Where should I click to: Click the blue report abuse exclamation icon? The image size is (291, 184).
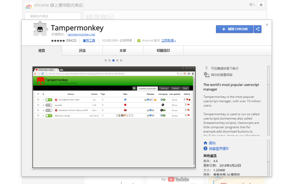coord(205,149)
